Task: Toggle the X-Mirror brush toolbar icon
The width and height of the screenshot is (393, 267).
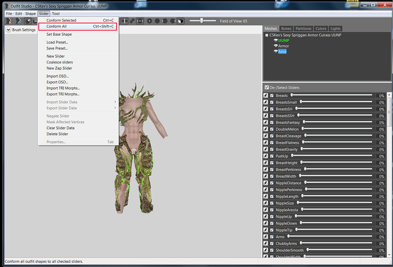Action: pos(124,21)
